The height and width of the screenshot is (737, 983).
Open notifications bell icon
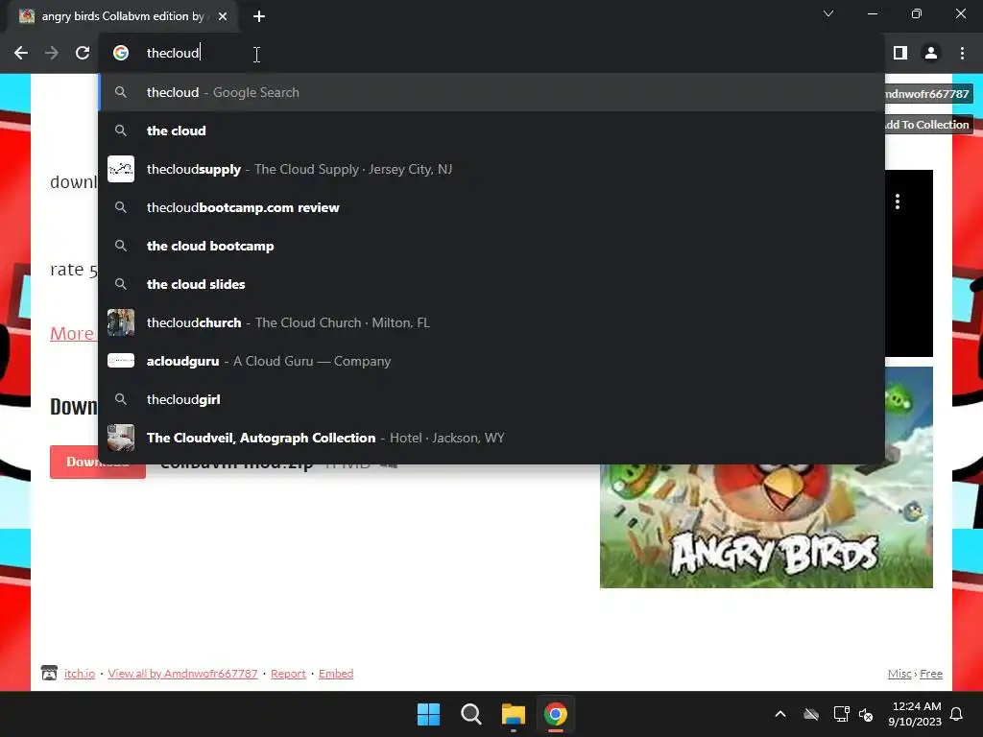pos(957,714)
